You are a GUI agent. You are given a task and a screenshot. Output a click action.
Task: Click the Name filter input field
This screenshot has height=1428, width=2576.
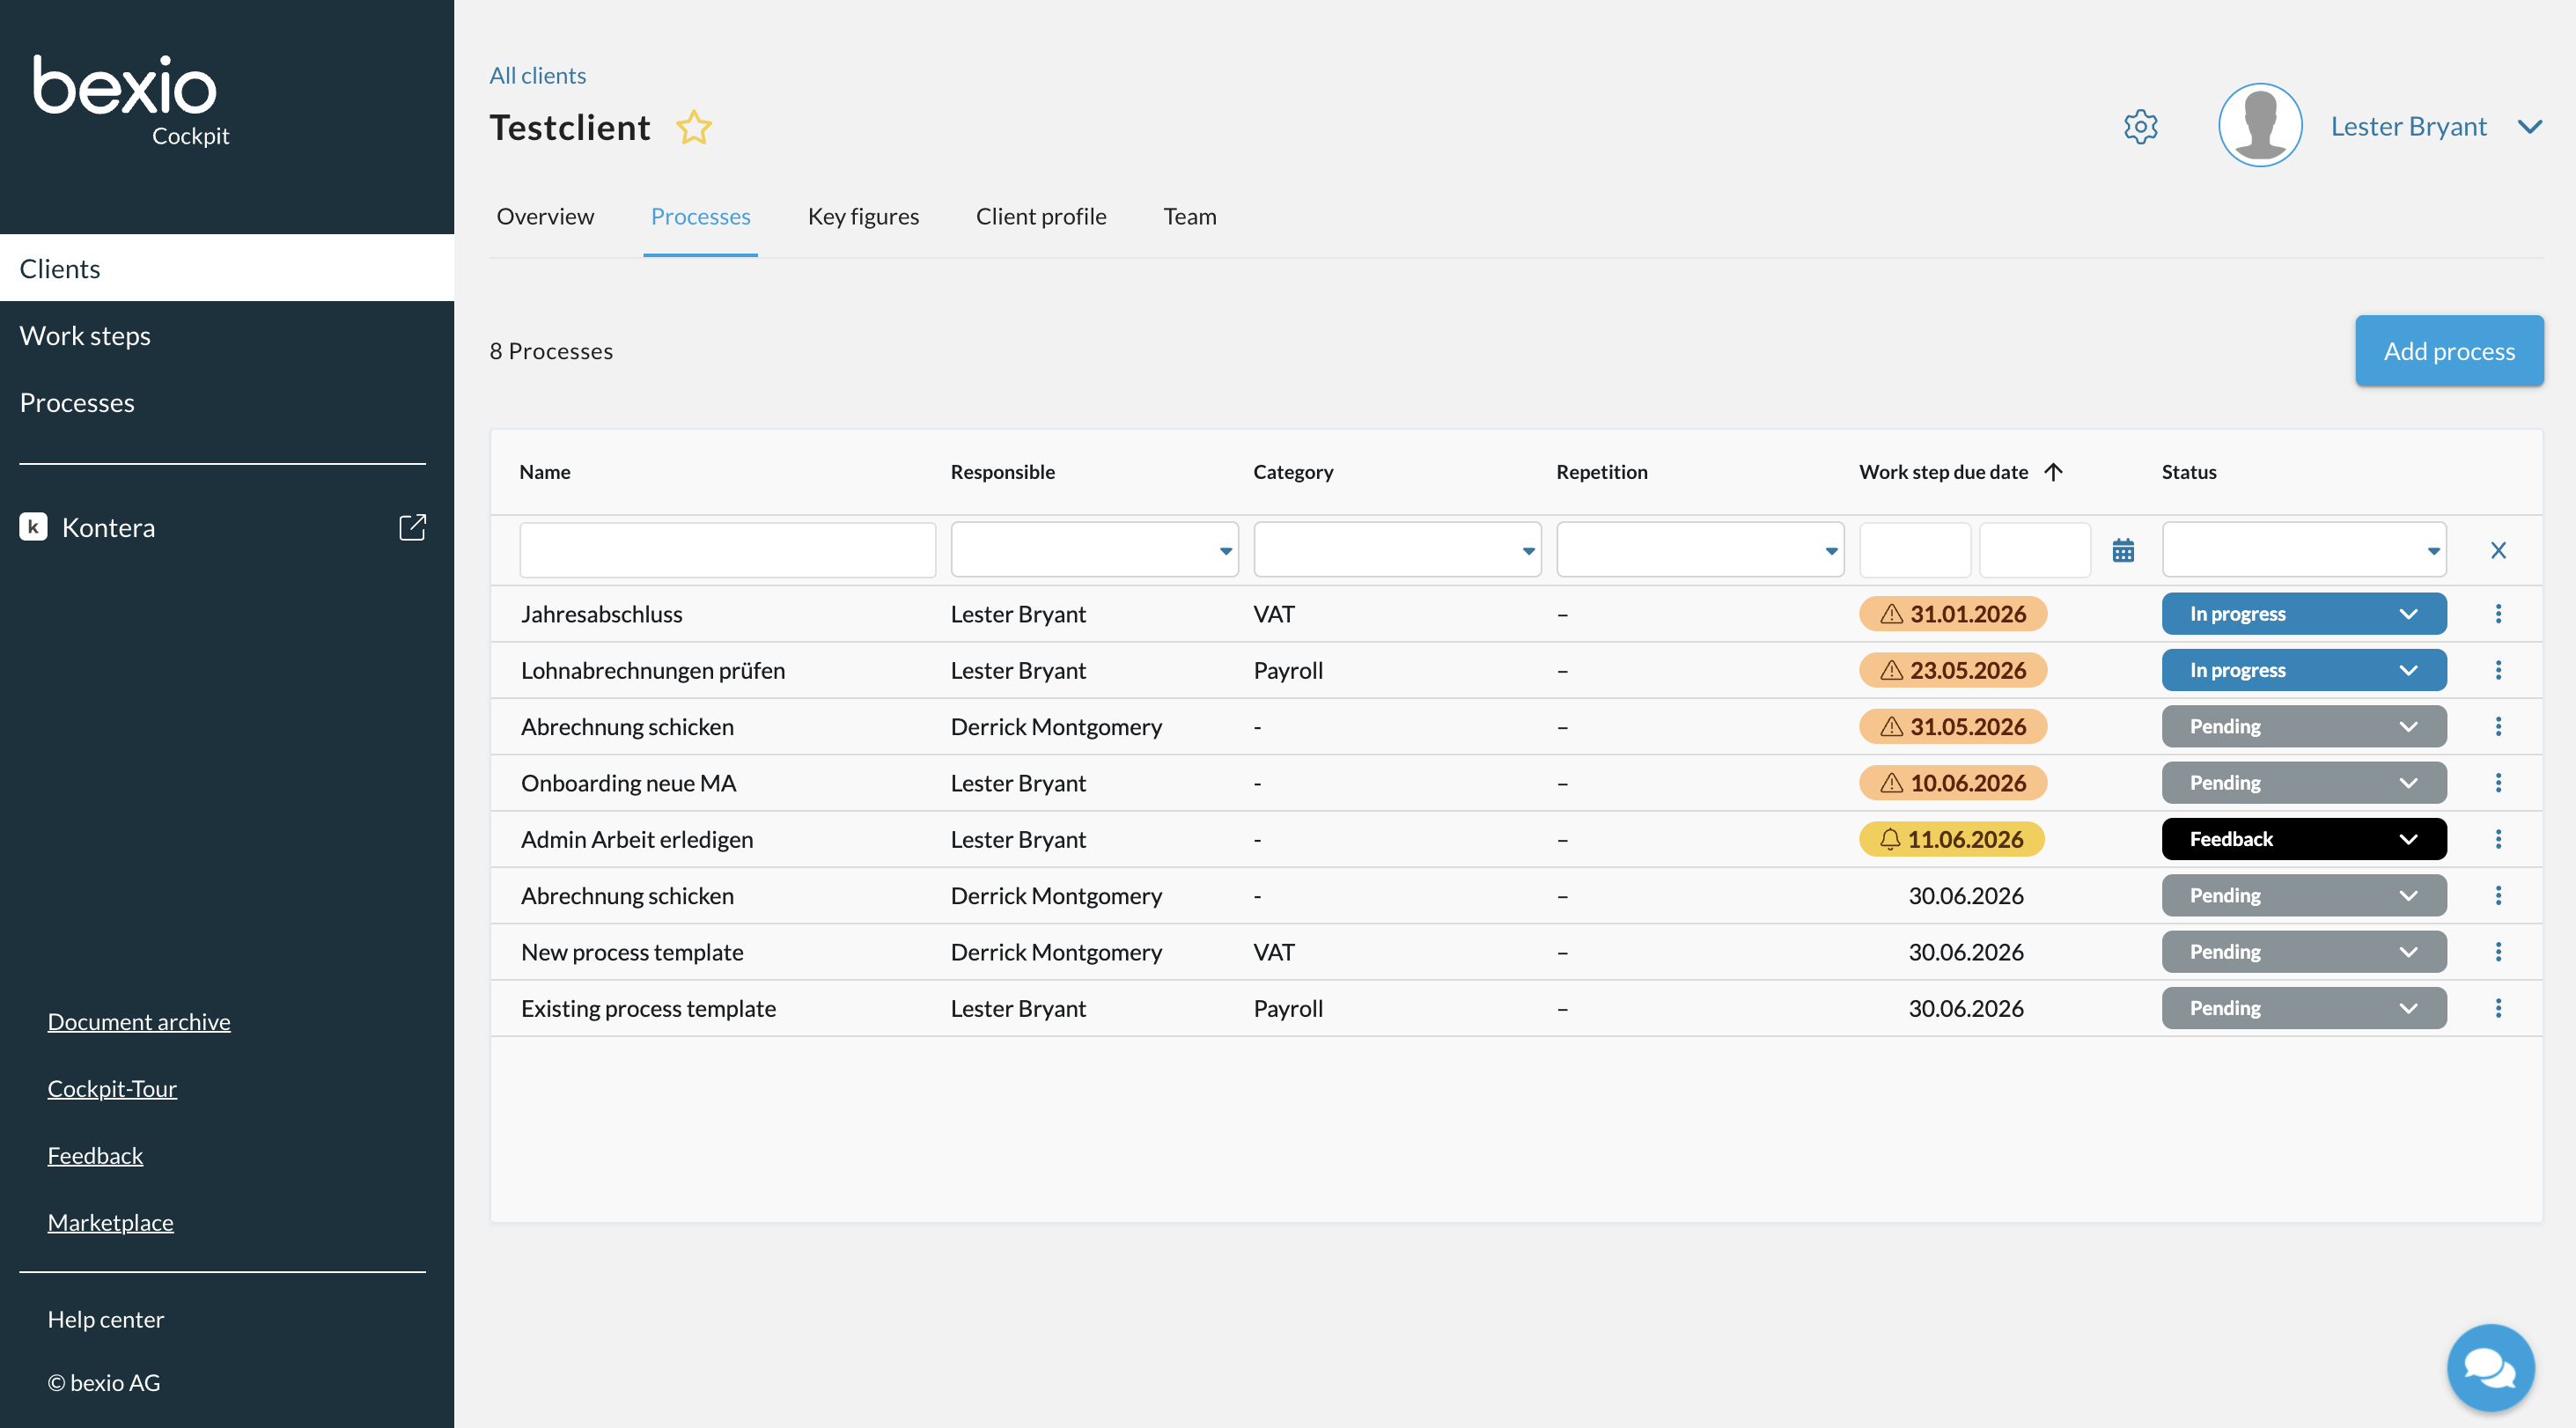727,550
